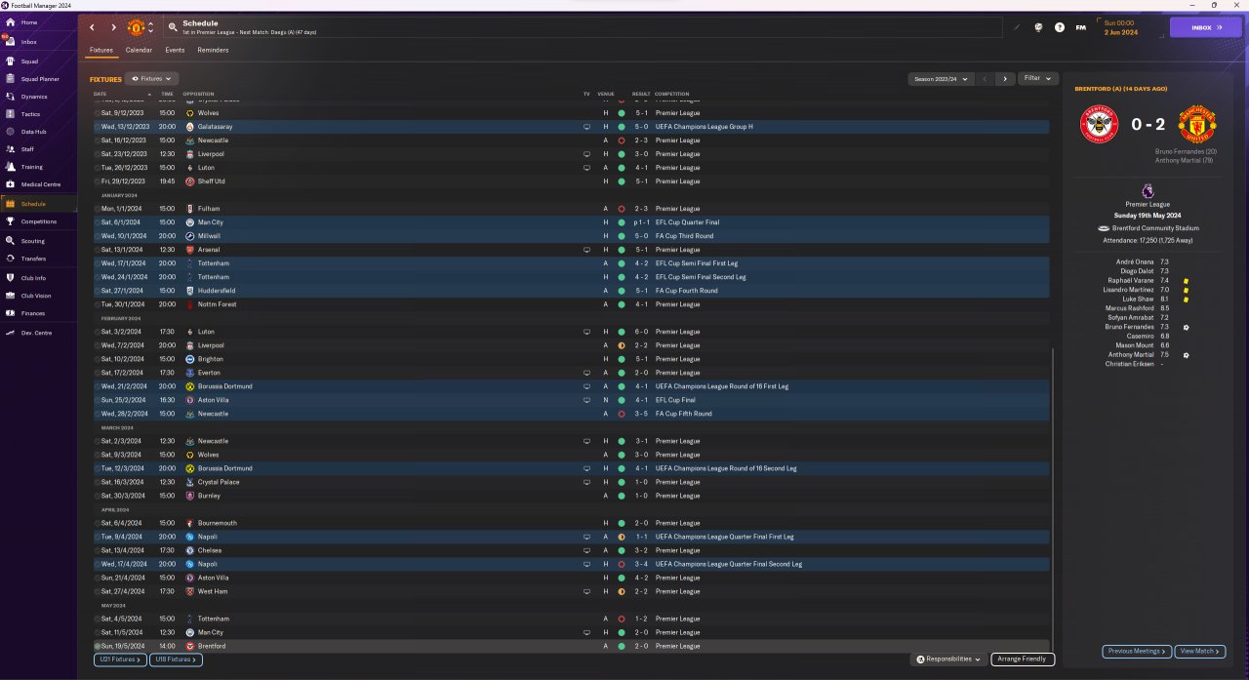Image resolution: width=1249 pixels, height=680 pixels.
Task: Click the search magnifier icon
Action: point(173,27)
